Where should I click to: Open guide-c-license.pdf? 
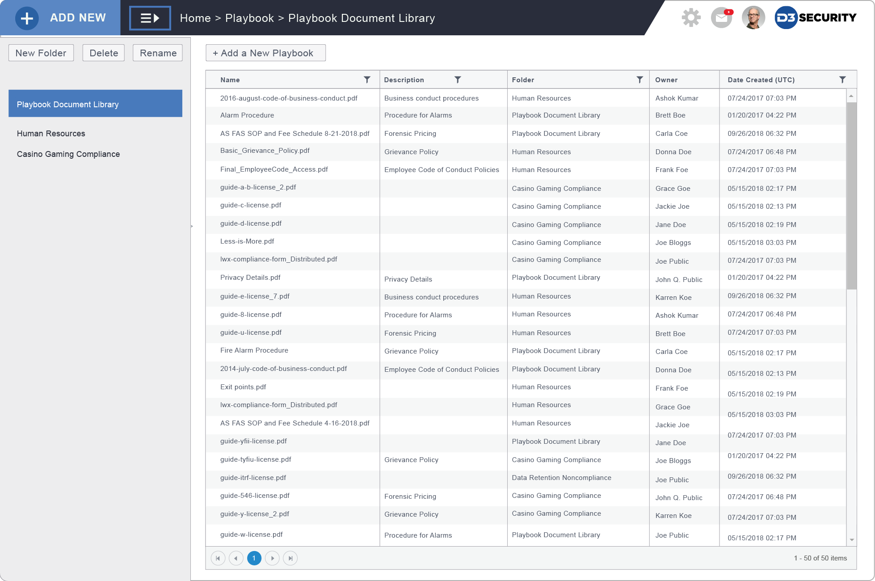pyautogui.click(x=251, y=205)
